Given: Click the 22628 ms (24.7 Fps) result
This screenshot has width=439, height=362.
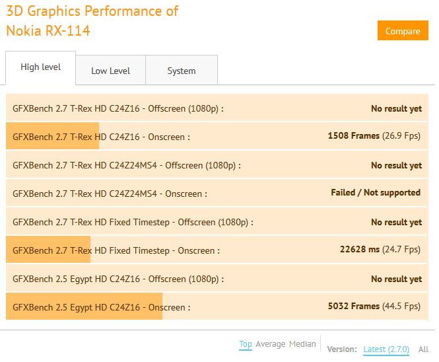Looking at the screenshot, I should pyautogui.click(x=380, y=249).
